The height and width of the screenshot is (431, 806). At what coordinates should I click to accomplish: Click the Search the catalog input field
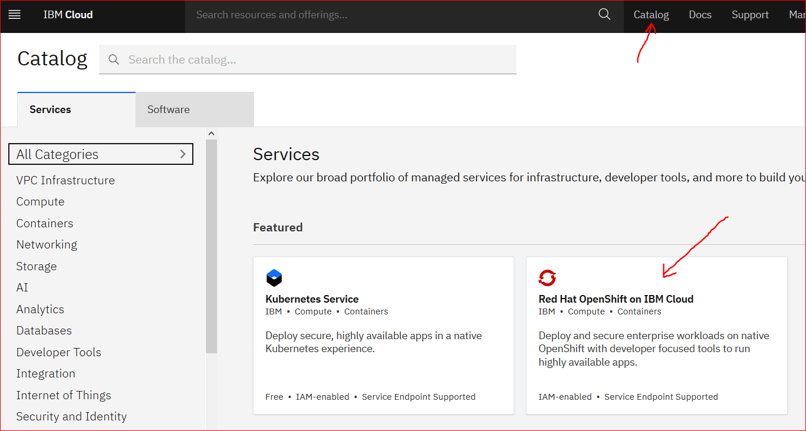click(x=308, y=59)
